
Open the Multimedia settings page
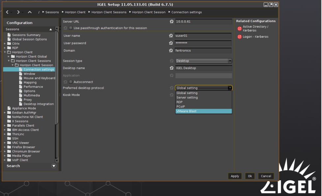click(x=32, y=95)
